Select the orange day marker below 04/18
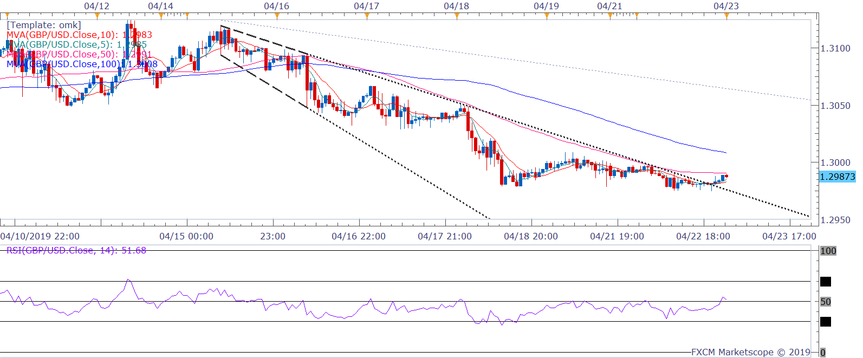This screenshot has width=863, height=358. pyautogui.click(x=457, y=16)
